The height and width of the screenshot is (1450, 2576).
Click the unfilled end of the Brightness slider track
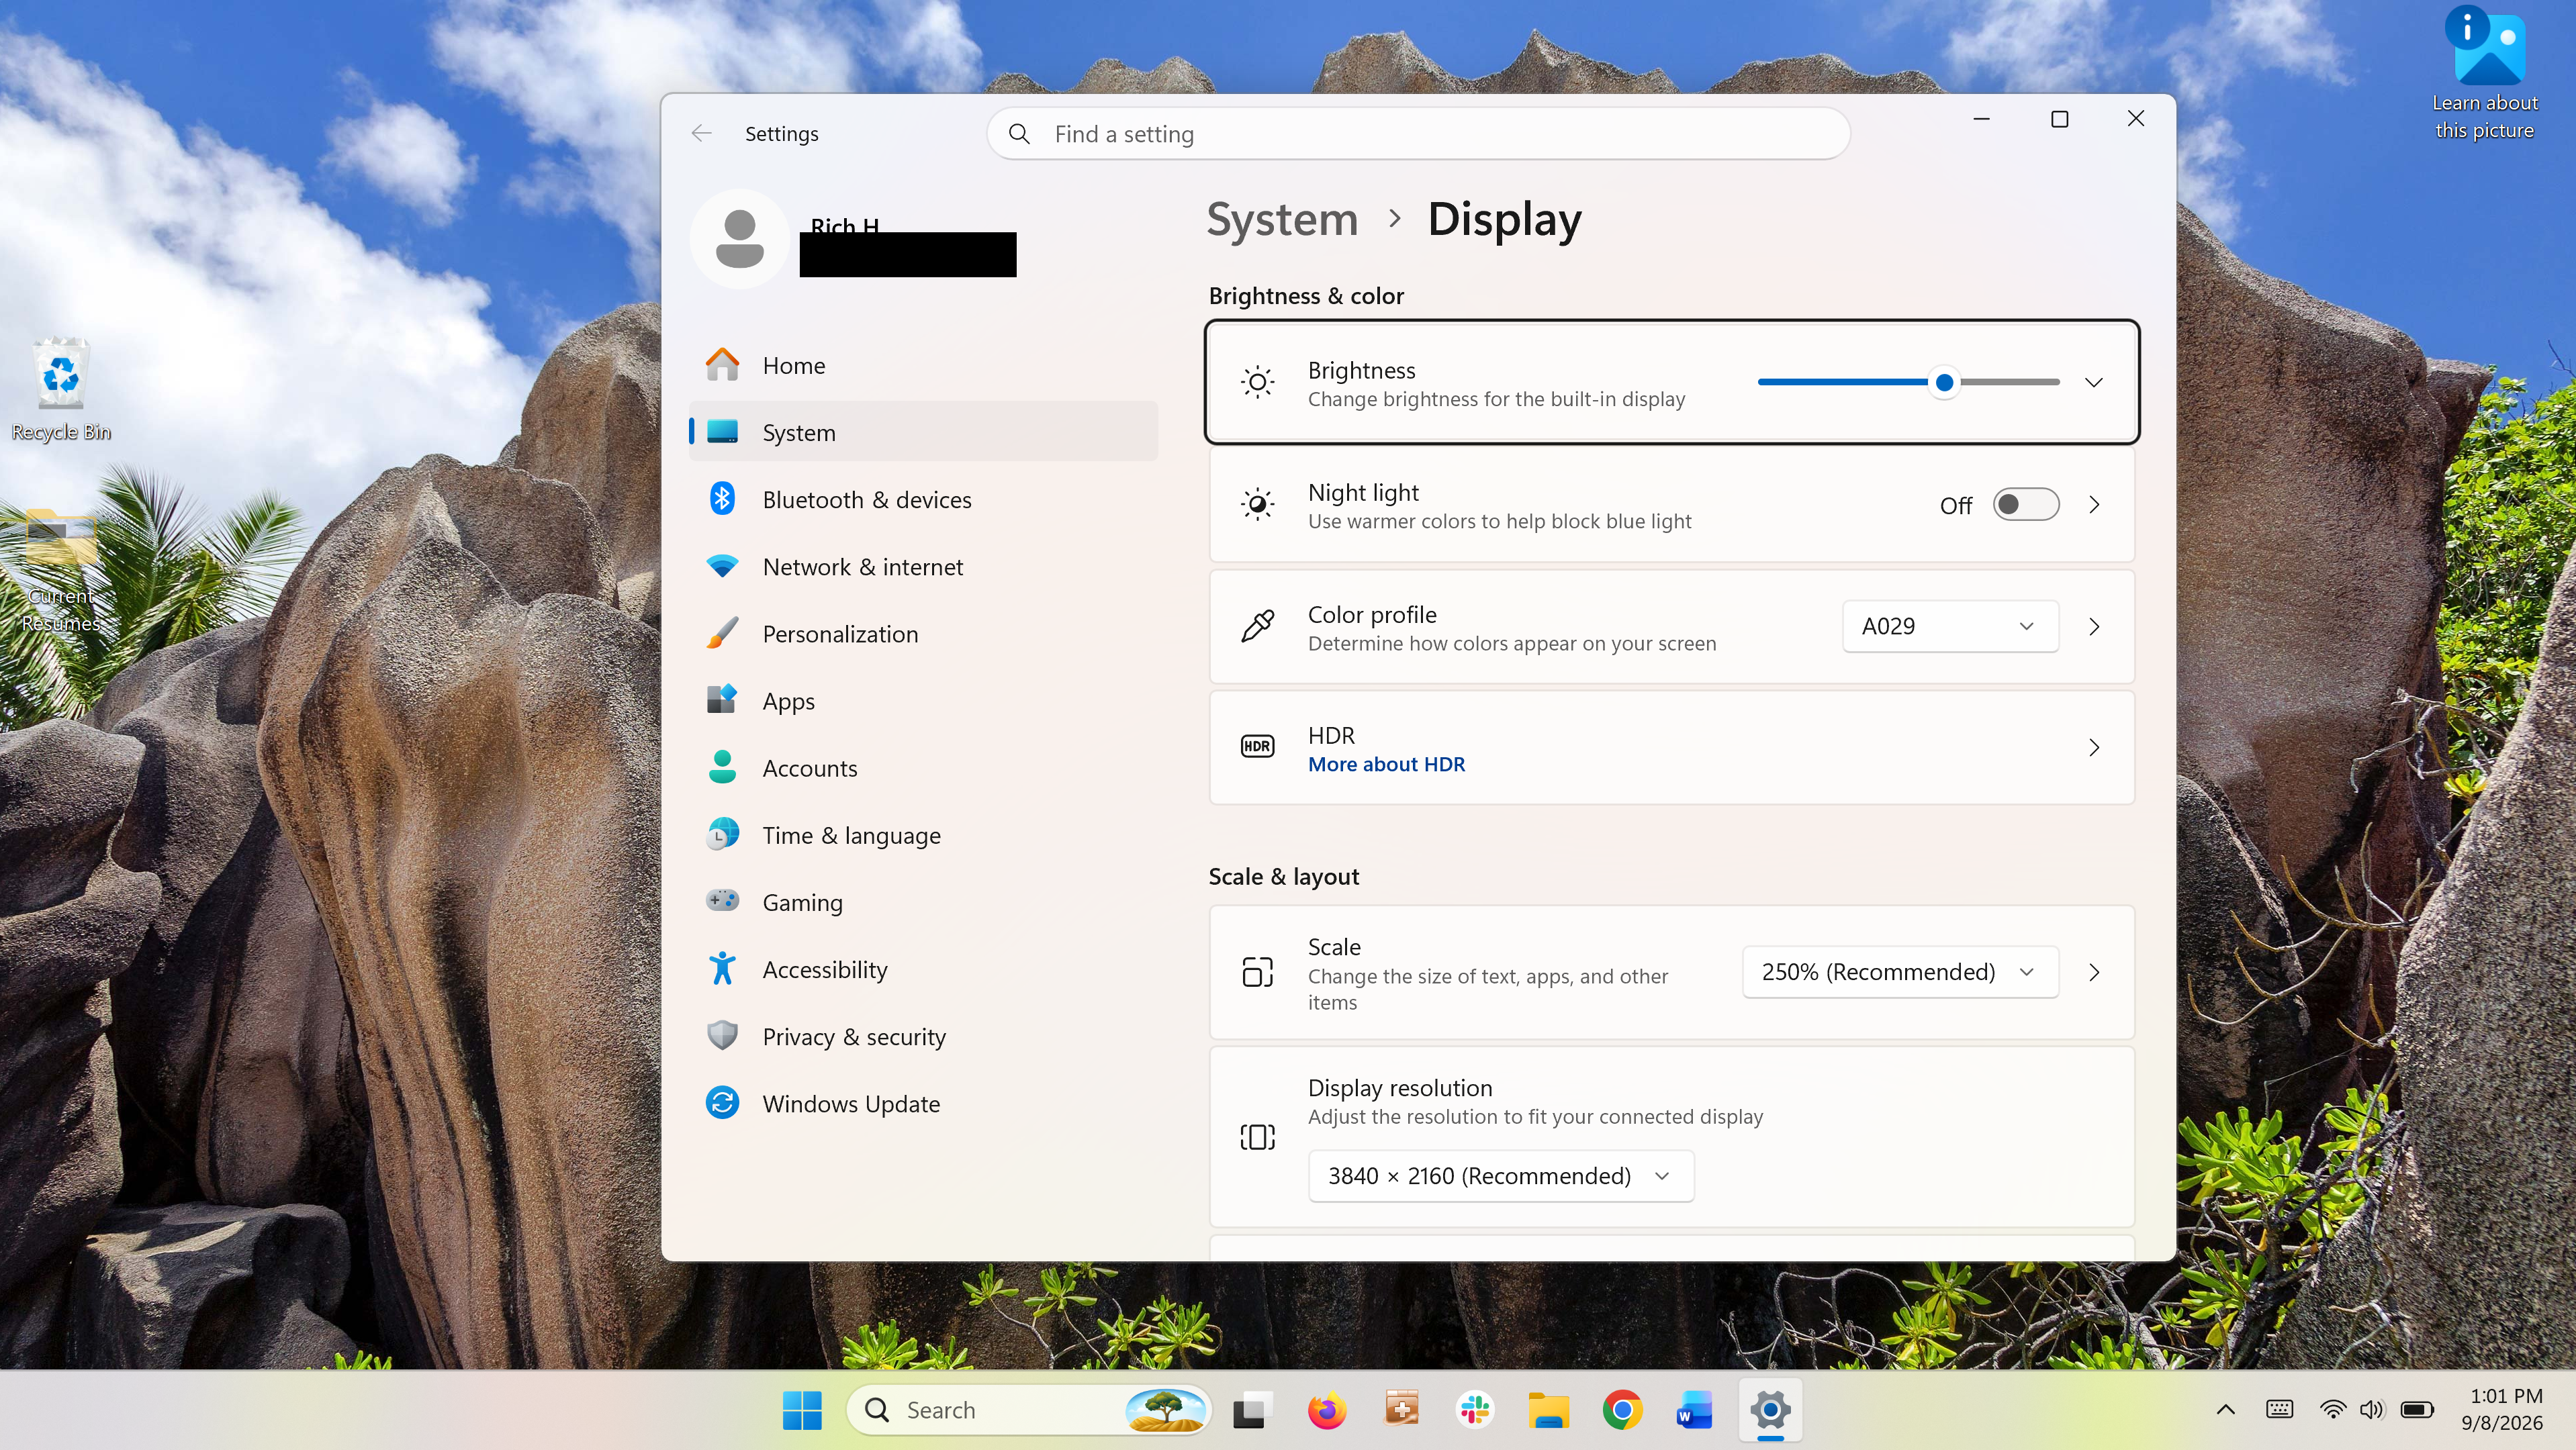[2055, 383]
